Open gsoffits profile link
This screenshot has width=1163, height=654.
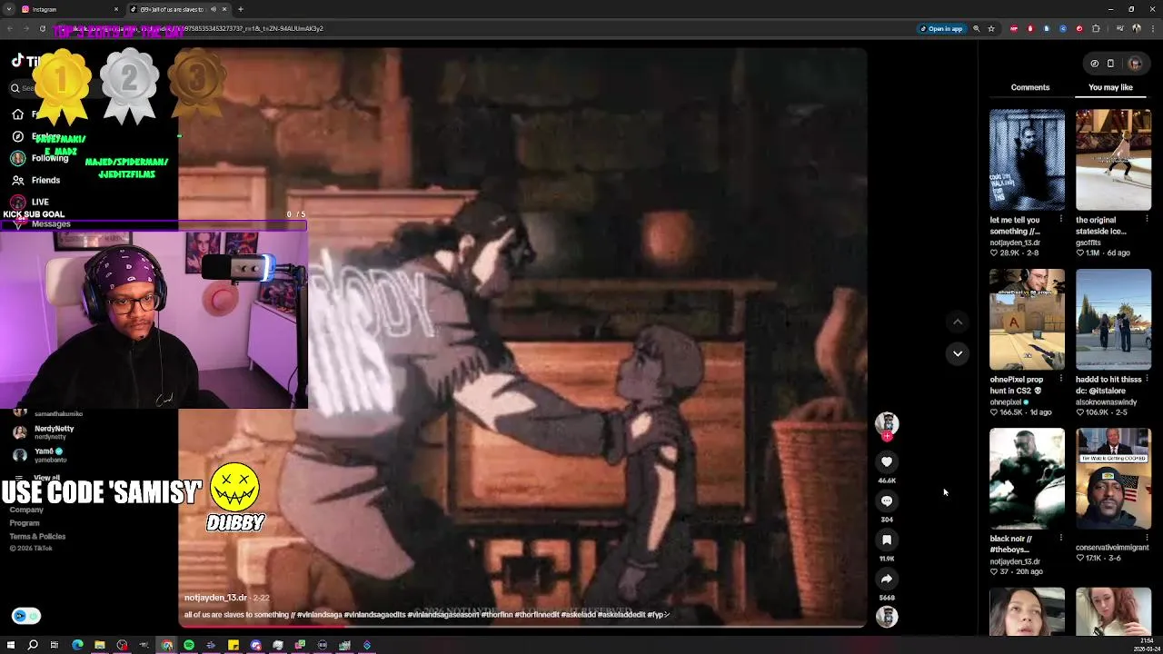1088,243
